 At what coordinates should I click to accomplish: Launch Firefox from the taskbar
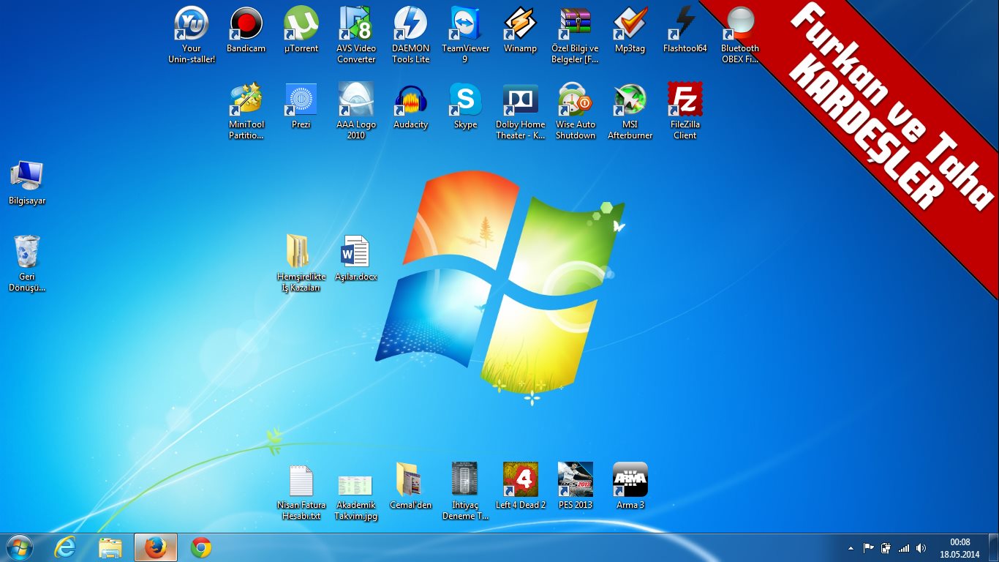156,547
